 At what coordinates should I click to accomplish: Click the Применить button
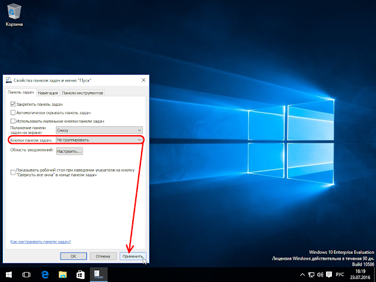click(x=133, y=256)
